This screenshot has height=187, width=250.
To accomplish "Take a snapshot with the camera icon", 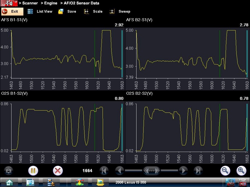I will [x=8, y=171].
